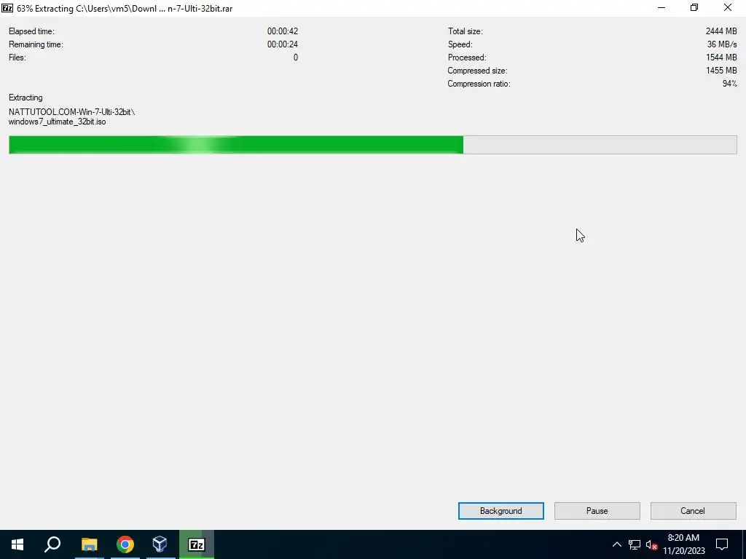746x559 pixels.
Task: Click the Files label
Action: coord(17,58)
